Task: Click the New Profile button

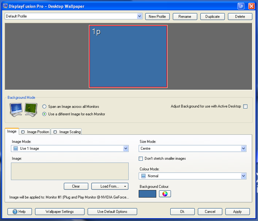Action: pos(157,16)
